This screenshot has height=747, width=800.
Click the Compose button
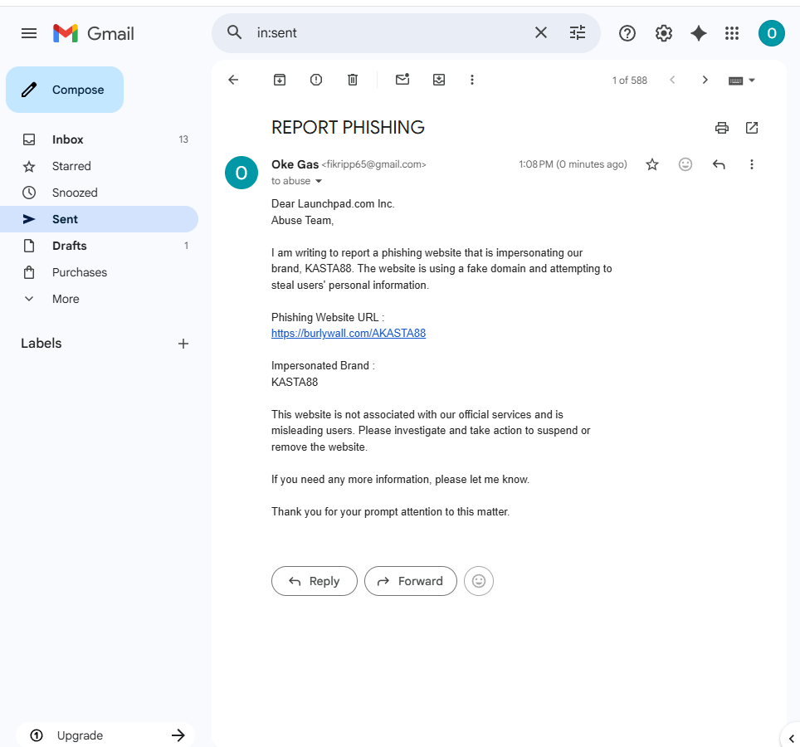coord(65,90)
